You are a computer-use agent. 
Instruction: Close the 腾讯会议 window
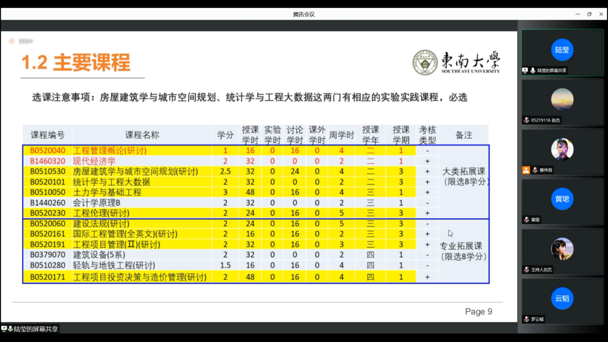coord(601,14)
